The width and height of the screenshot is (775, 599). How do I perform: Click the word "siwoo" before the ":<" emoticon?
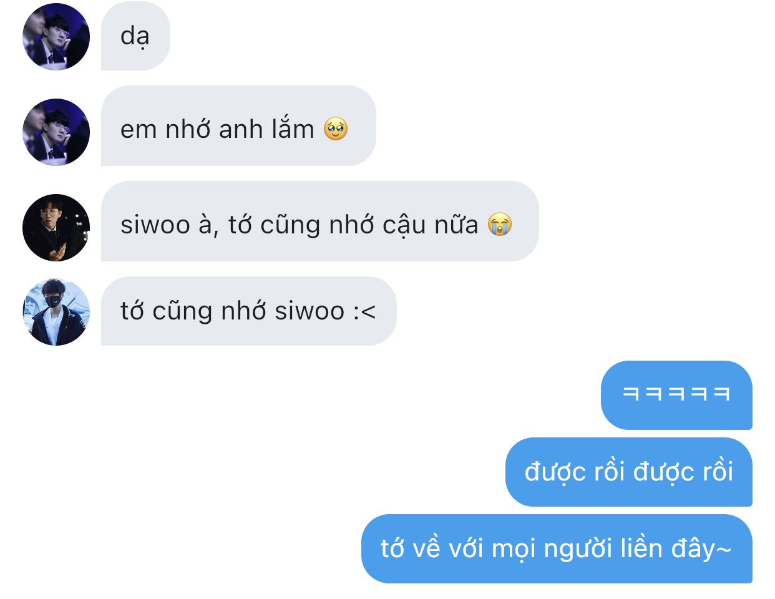tap(310, 311)
